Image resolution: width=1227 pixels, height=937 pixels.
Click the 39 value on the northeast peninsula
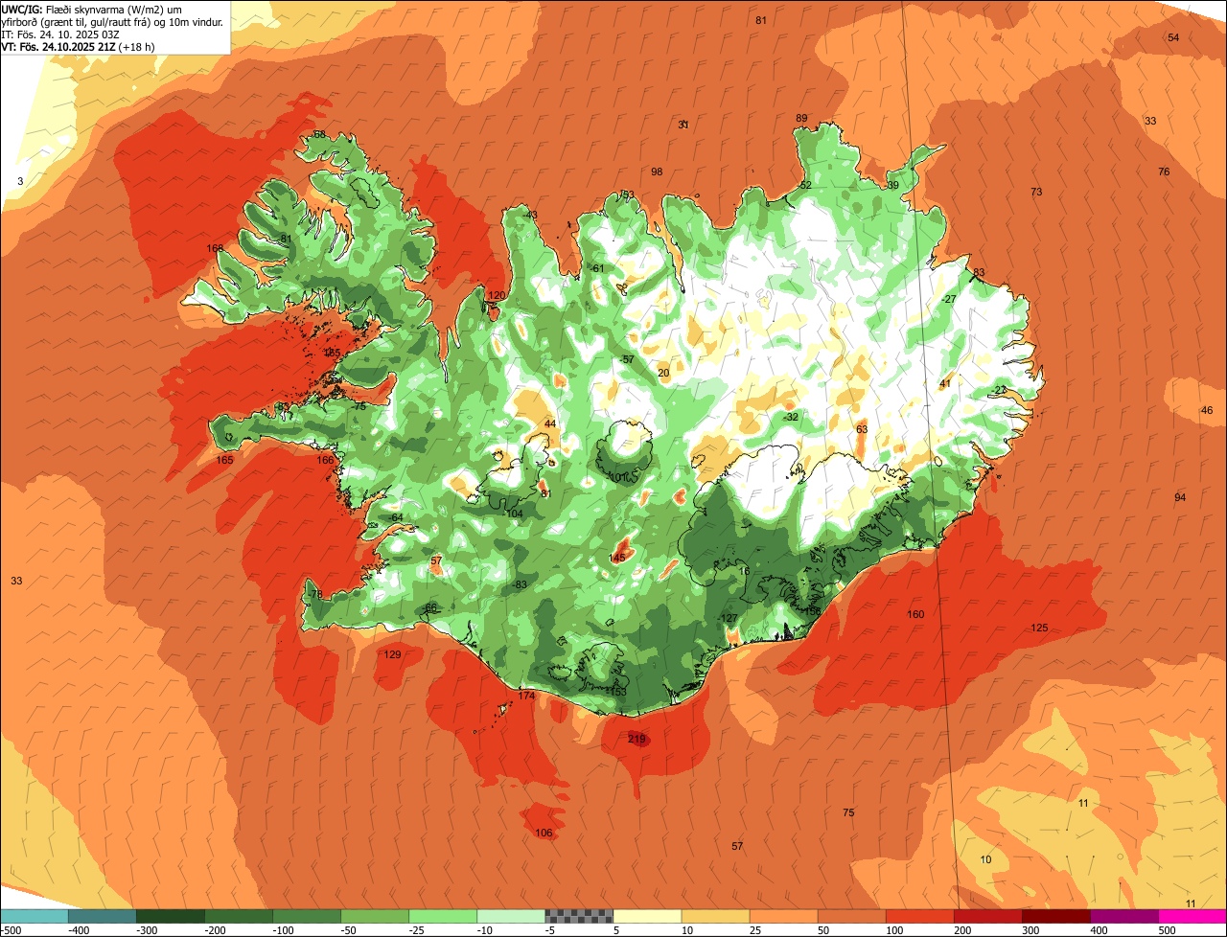coord(892,185)
